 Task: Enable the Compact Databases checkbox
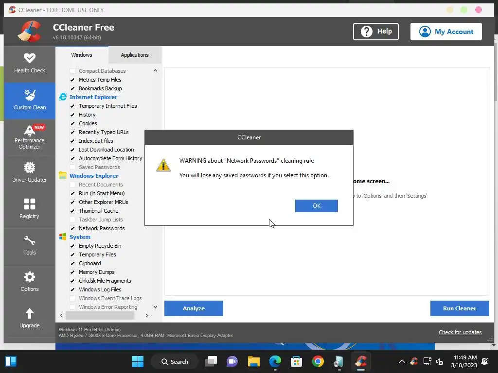click(x=72, y=71)
